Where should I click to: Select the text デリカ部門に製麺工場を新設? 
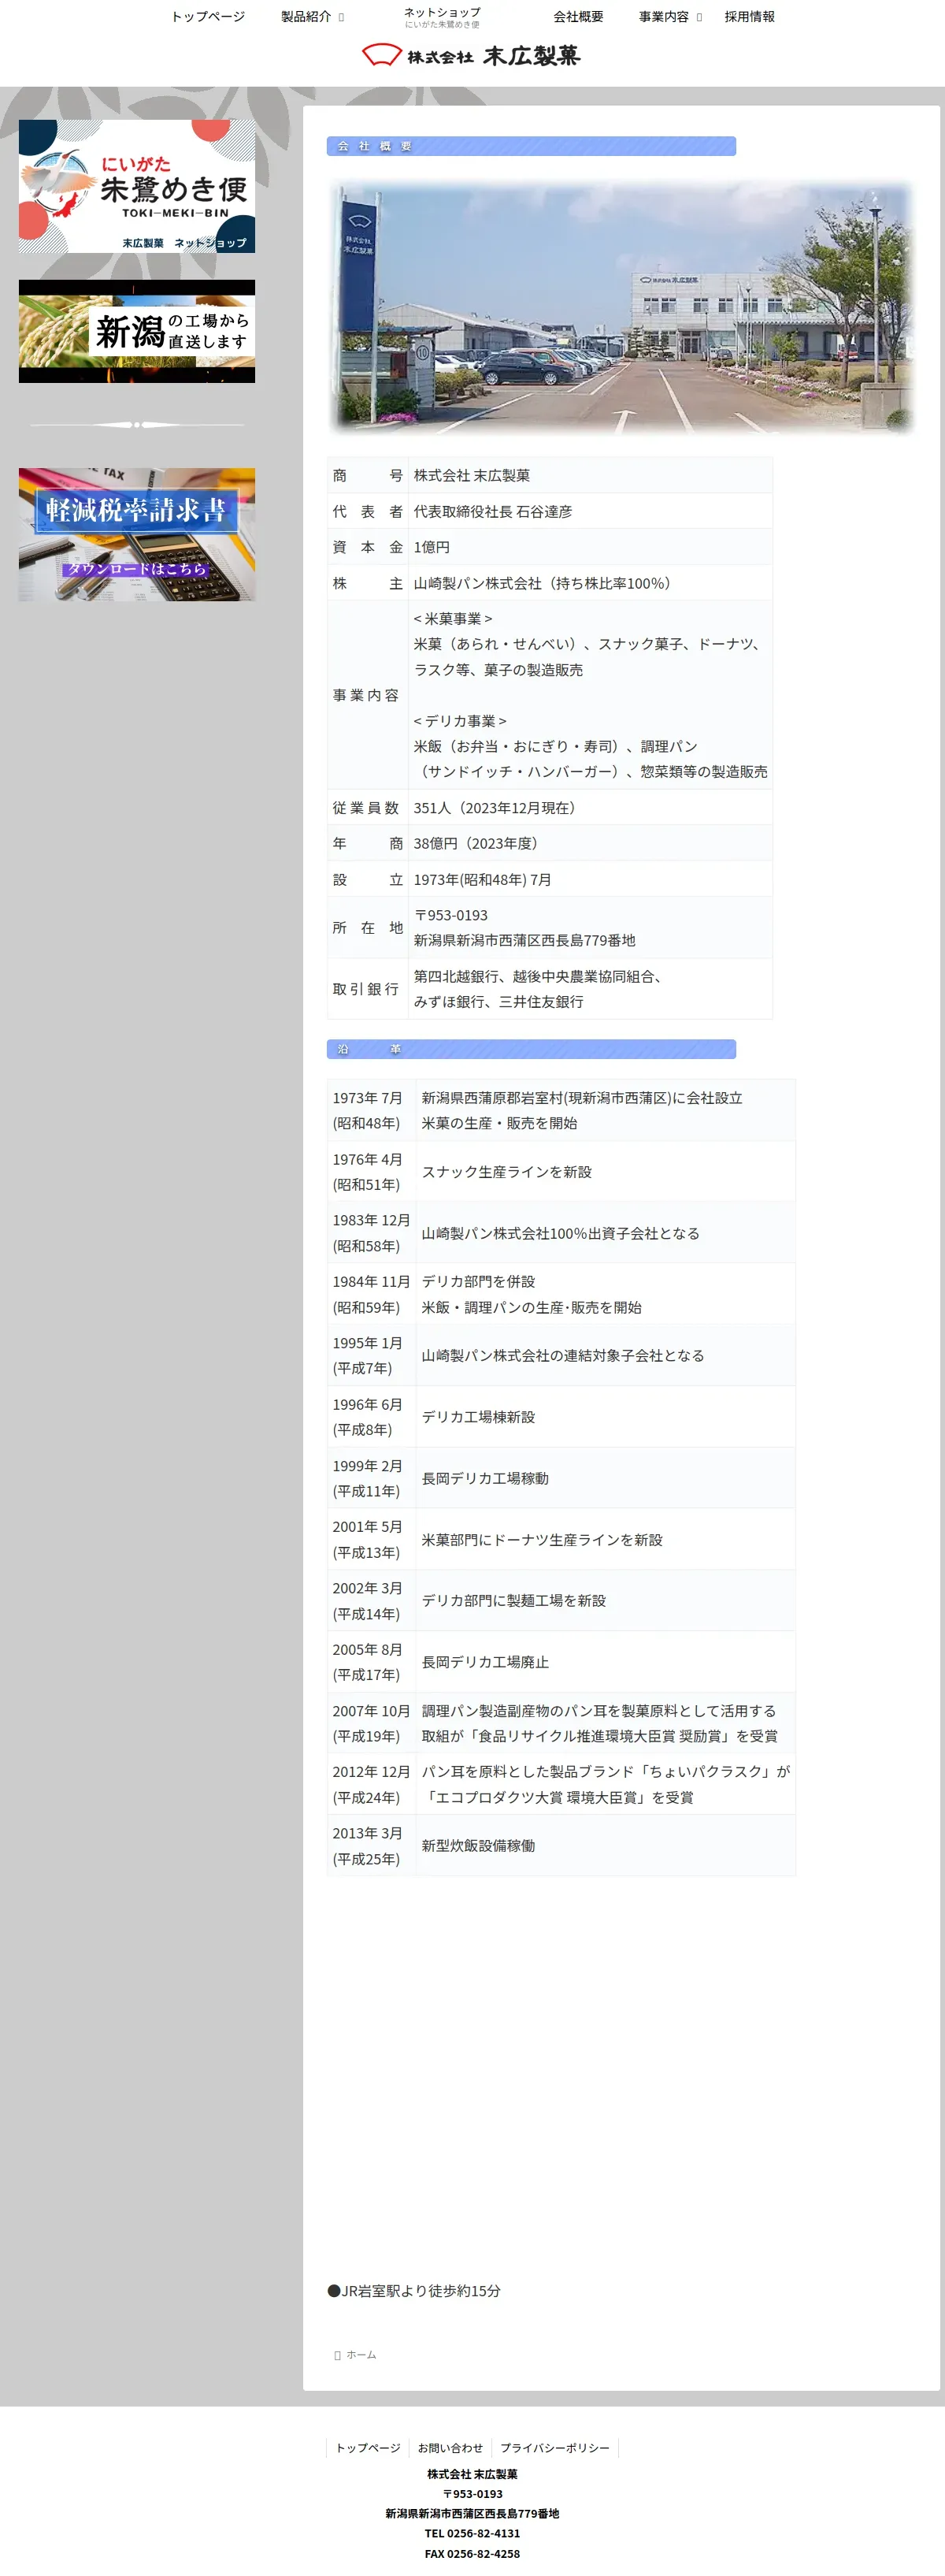click(x=513, y=1600)
